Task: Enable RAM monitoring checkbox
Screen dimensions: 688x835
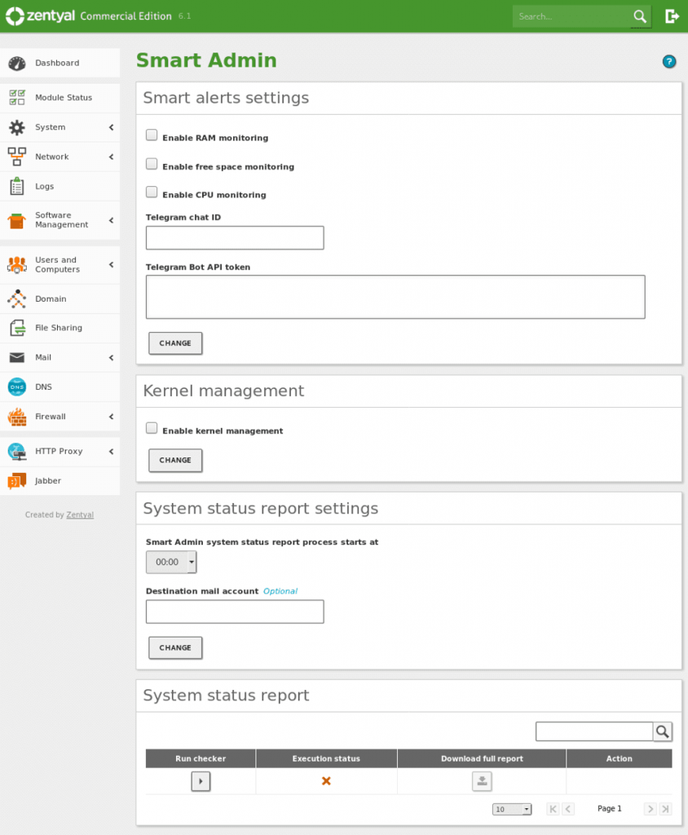Action: [x=152, y=135]
